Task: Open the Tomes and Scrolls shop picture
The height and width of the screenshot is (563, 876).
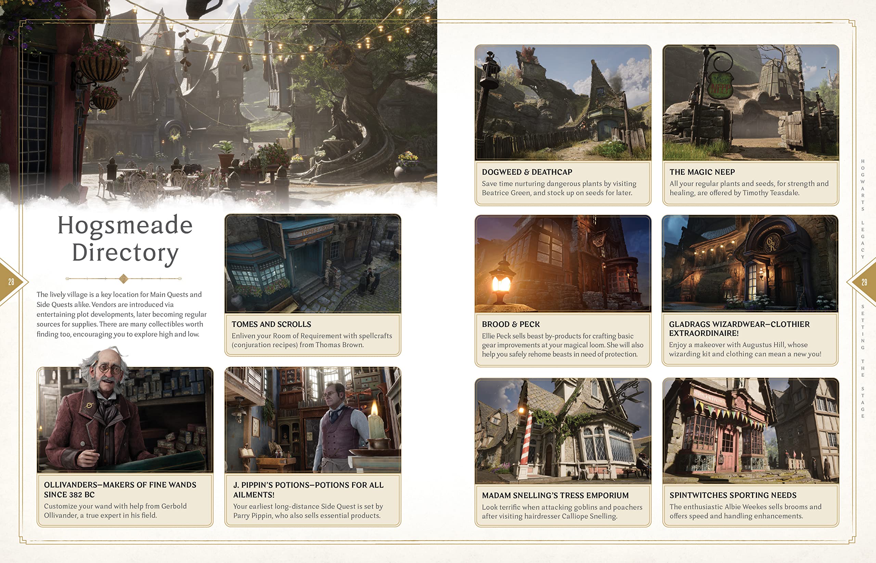Action: click(x=313, y=264)
